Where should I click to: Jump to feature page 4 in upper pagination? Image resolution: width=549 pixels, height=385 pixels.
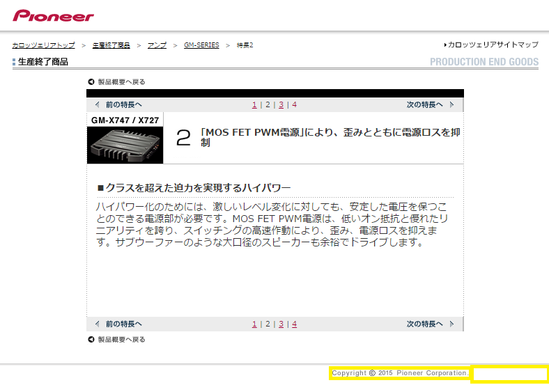click(x=295, y=105)
